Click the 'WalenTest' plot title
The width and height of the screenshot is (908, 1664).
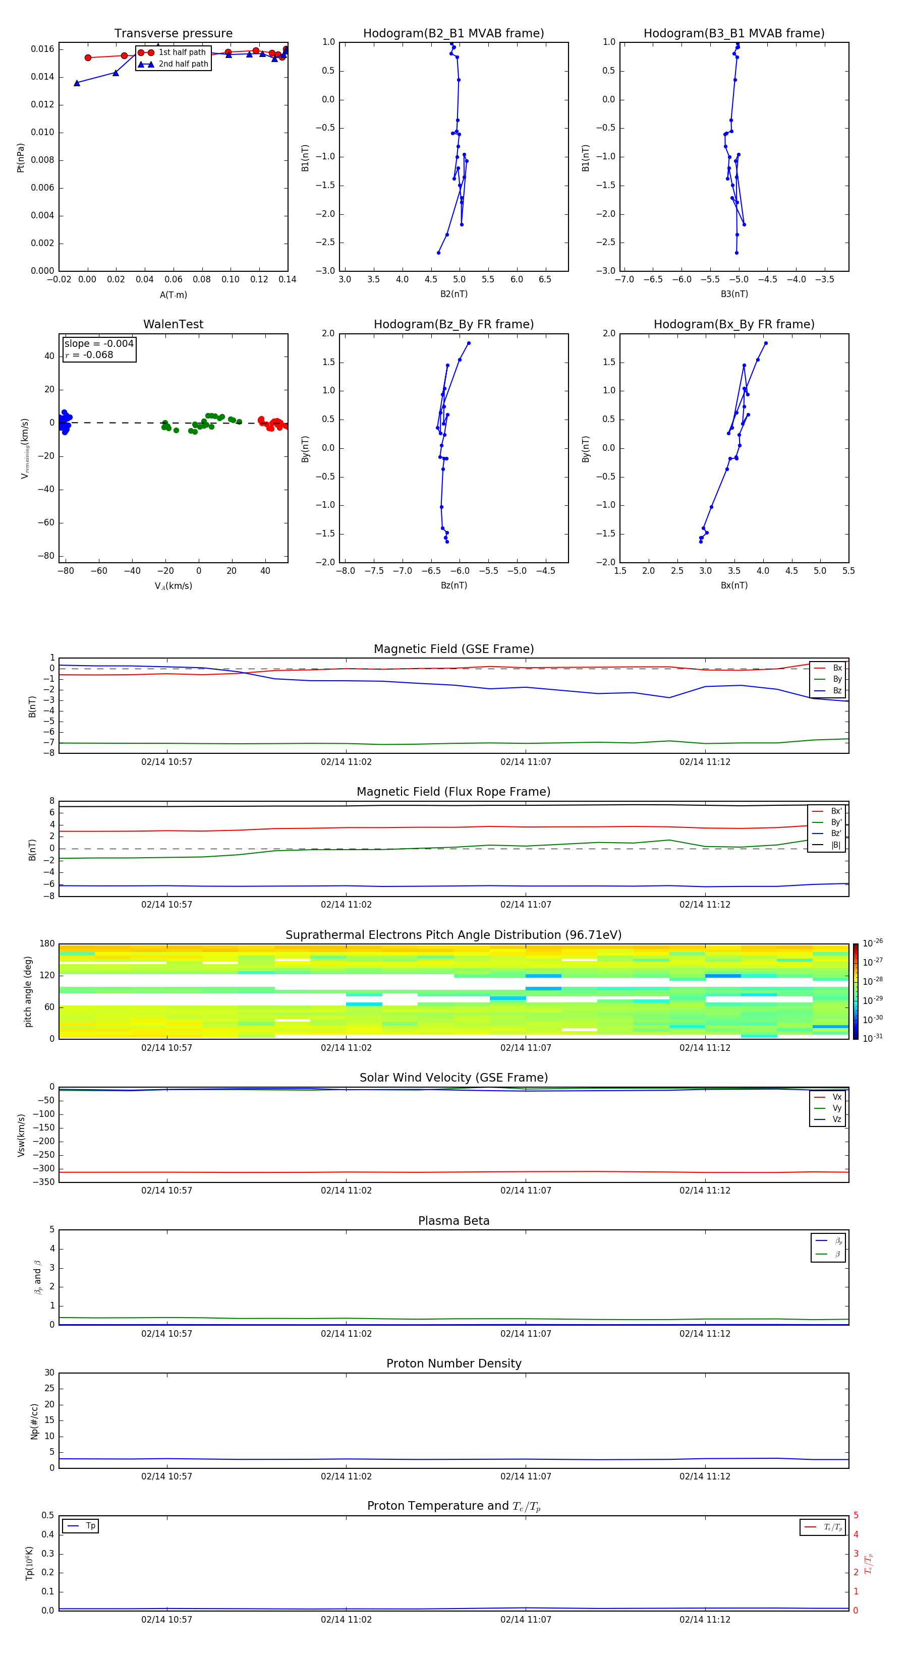(173, 324)
